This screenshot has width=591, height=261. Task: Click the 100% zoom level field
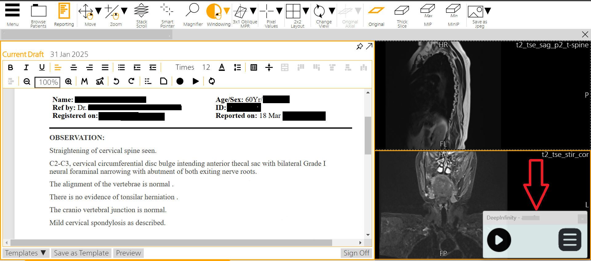pyautogui.click(x=48, y=82)
